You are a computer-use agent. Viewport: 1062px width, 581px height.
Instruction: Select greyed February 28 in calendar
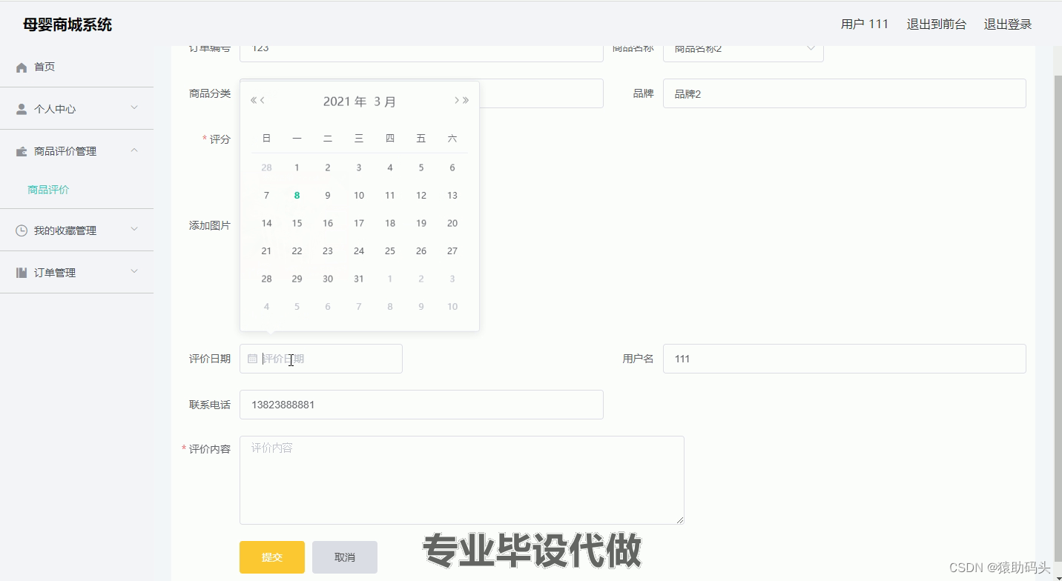pyautogui.click(x=266, y=167)
